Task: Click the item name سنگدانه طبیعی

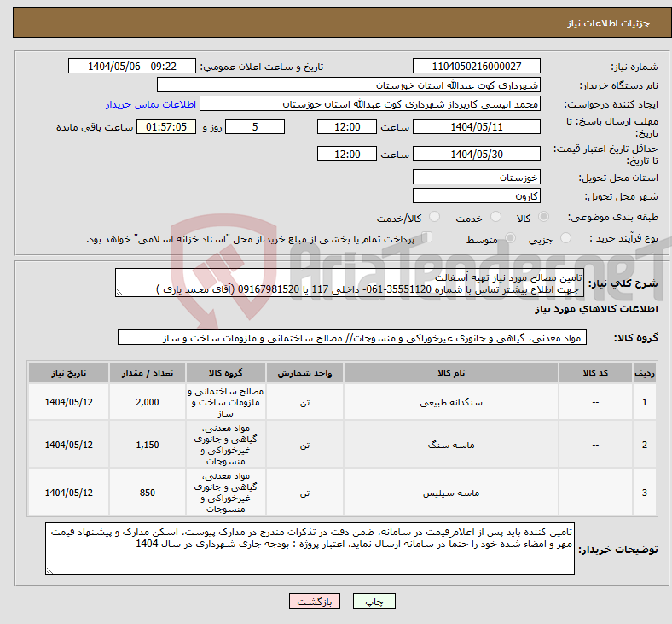Action: [x=451, y=402]
